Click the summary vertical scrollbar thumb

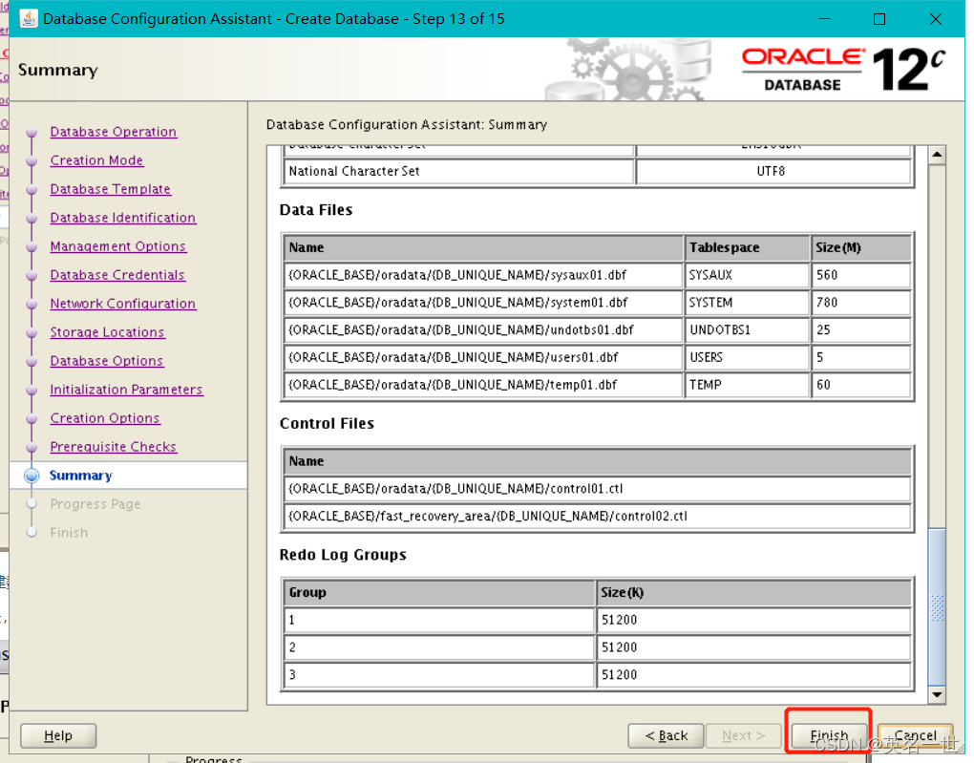[x=937, y=607]
